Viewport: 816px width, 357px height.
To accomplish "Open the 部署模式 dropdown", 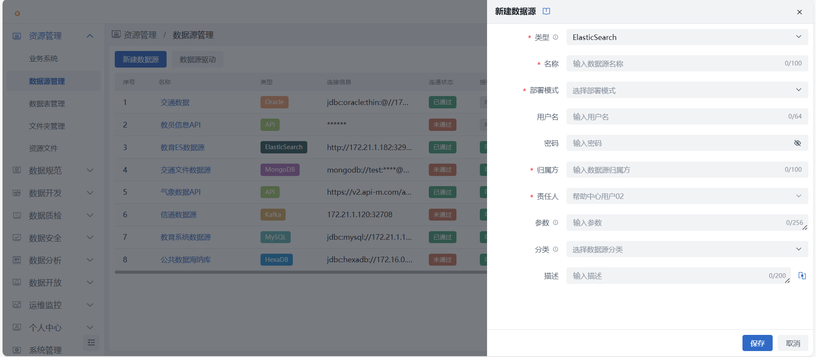I will (x=687, y=90).
